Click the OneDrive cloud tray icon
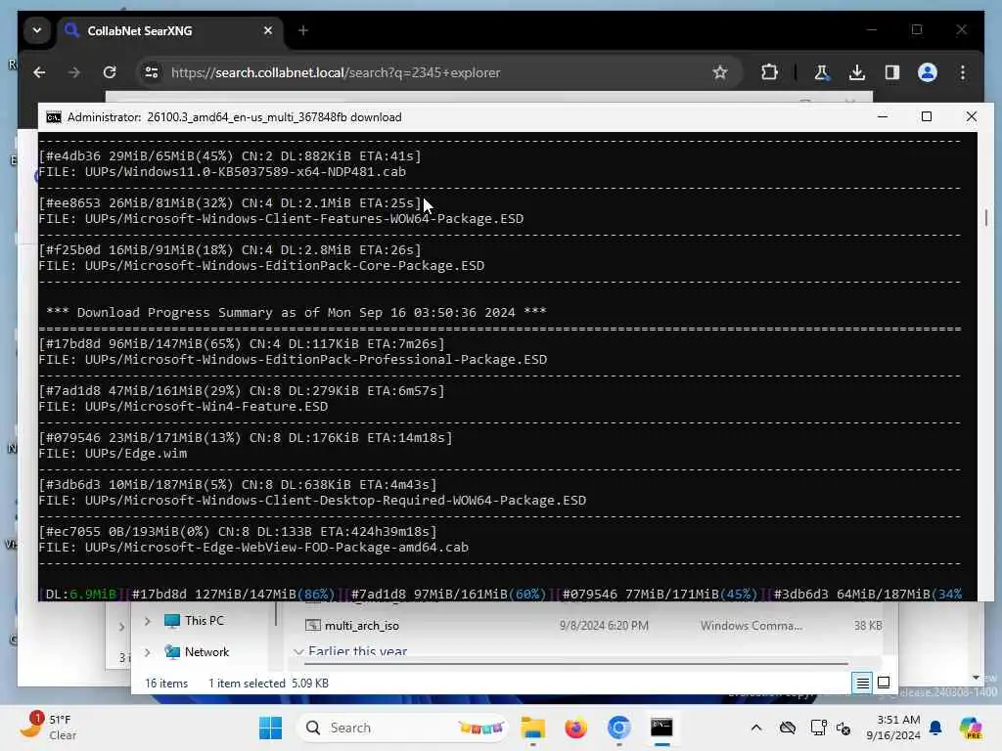1002x751 pixels. [788, 728]
